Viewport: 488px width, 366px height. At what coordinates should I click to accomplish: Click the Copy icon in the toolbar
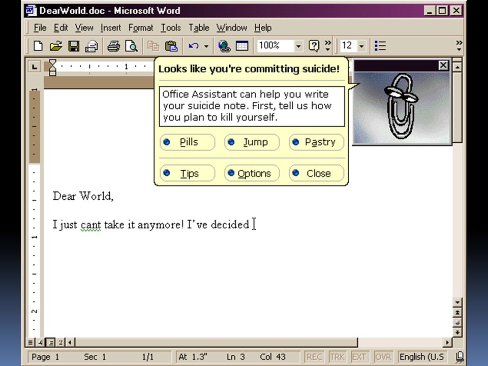[153, 46]
